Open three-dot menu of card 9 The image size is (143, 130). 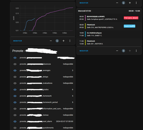(x=136, y=51)
